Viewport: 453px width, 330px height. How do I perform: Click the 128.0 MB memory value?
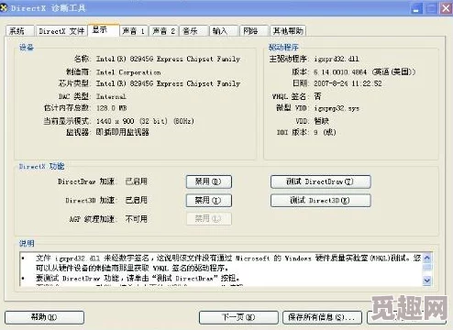[112, 108]
